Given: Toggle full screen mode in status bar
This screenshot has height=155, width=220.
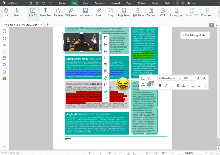Looking at the screenshot, I should pyautogui.click(x=212, y=153).
